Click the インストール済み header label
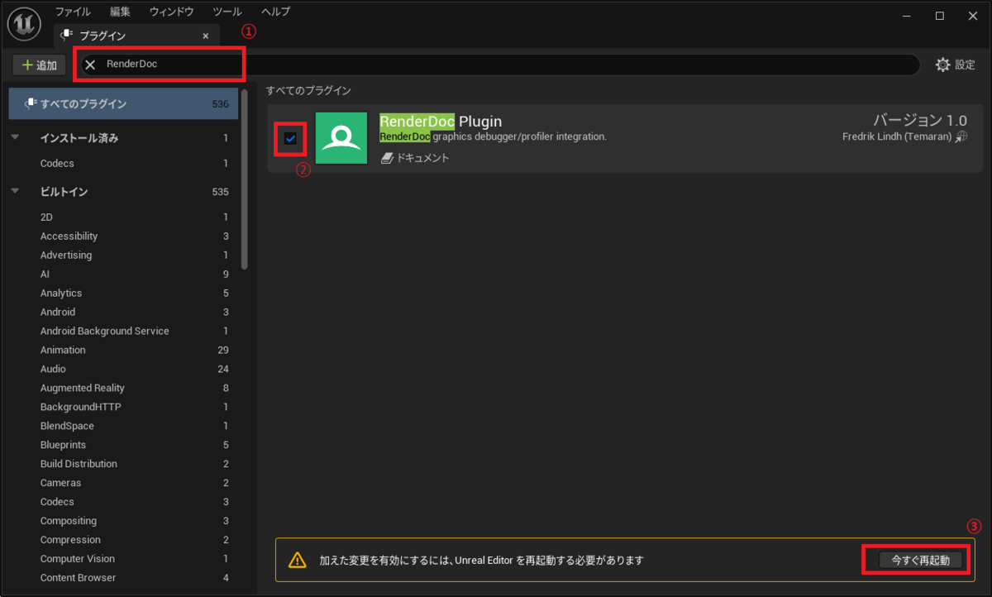 point(79,138)
